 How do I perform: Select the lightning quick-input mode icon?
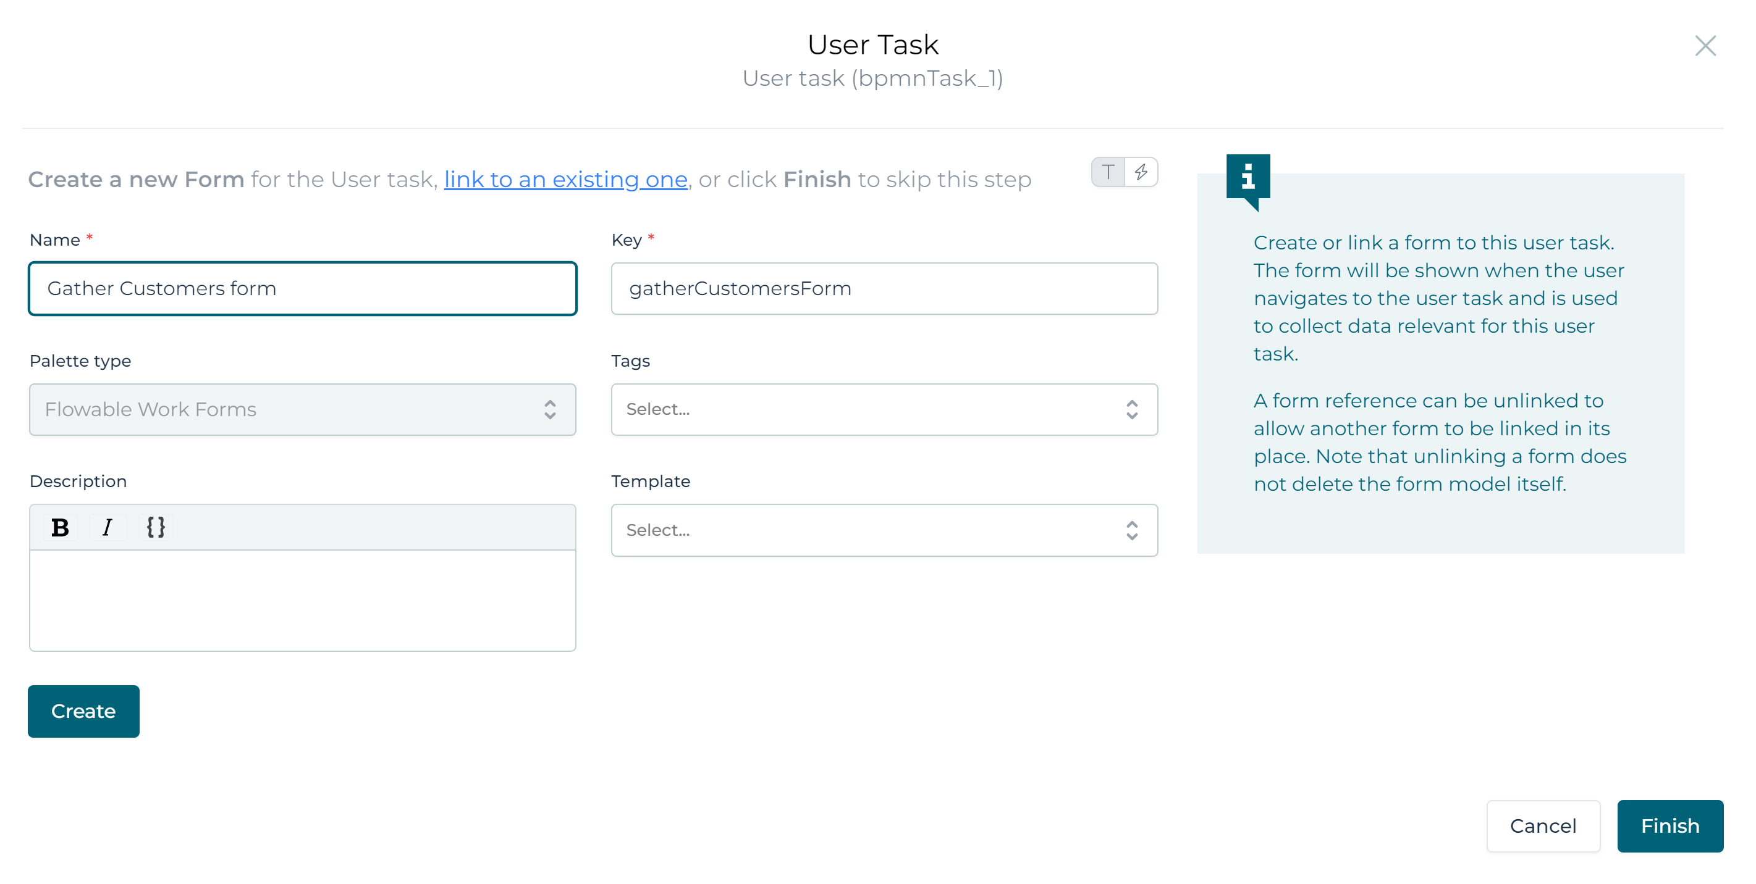pos(1141,172)
